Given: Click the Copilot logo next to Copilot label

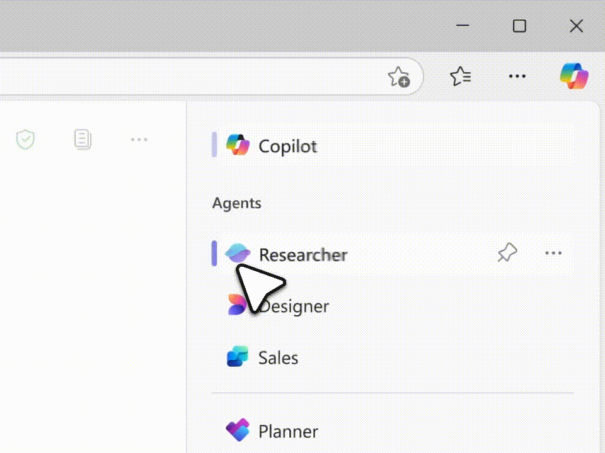Looking at the screenshot, I should (238, 145).
